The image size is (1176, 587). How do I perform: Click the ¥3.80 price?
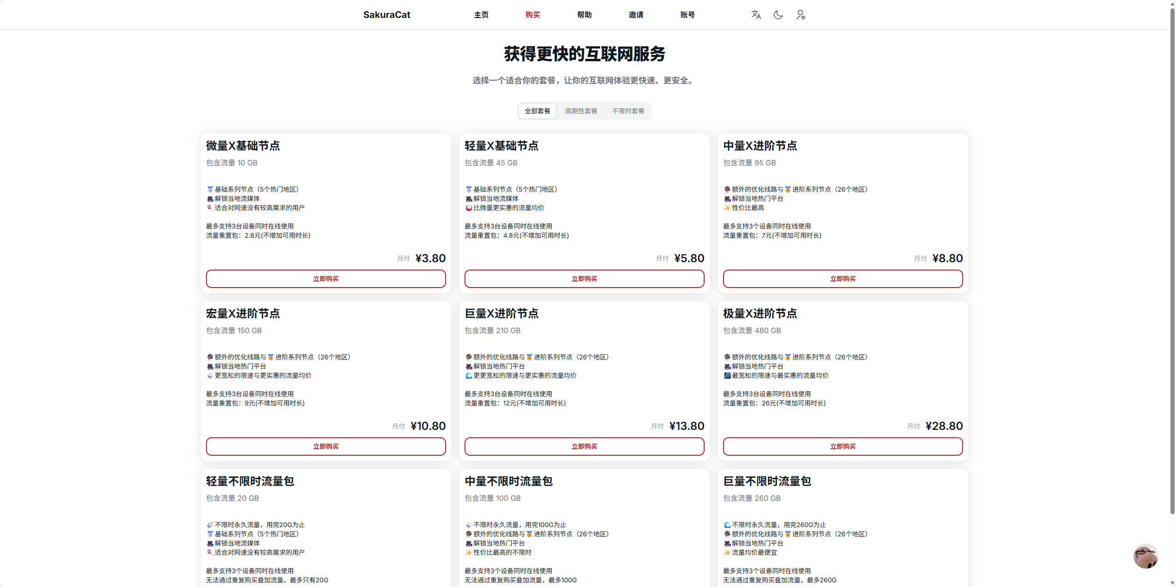(430, 258)
